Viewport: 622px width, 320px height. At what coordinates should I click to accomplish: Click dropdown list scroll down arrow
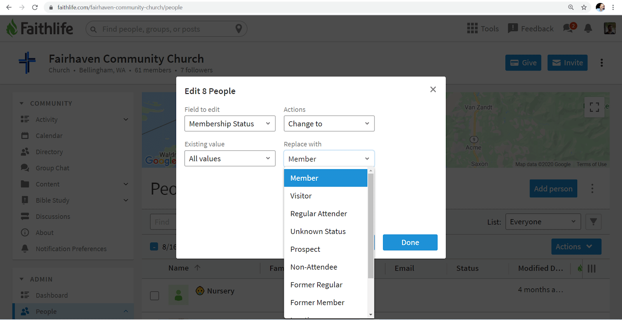click(x=371, y=315)
